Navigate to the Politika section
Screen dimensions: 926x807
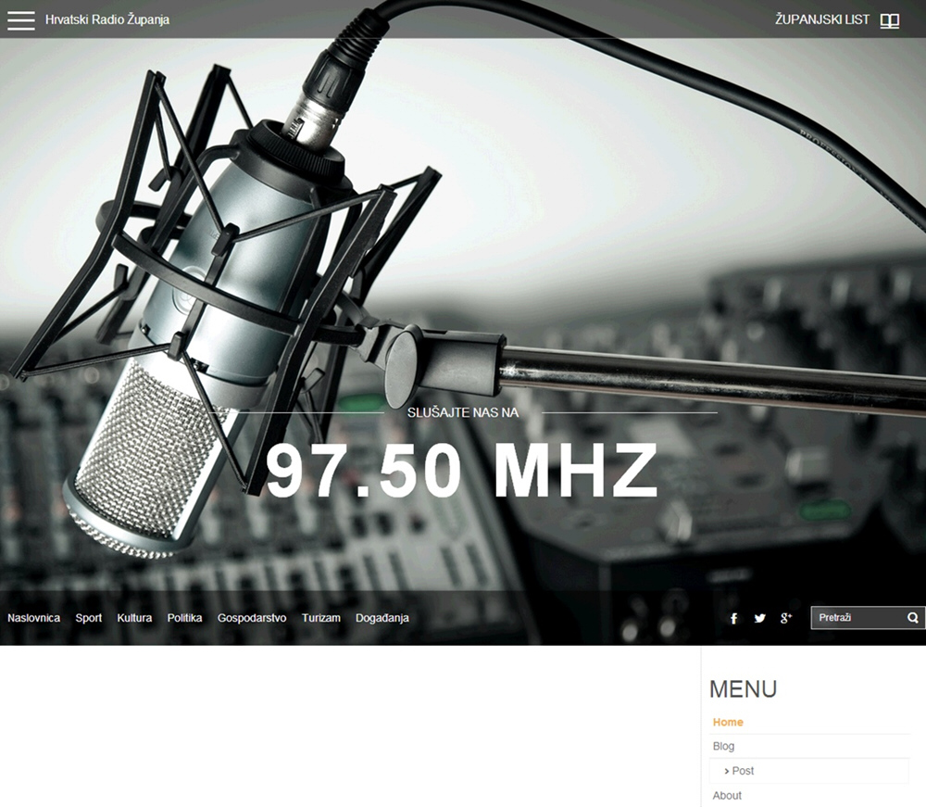pyautogui.click(x=184, y=618)
